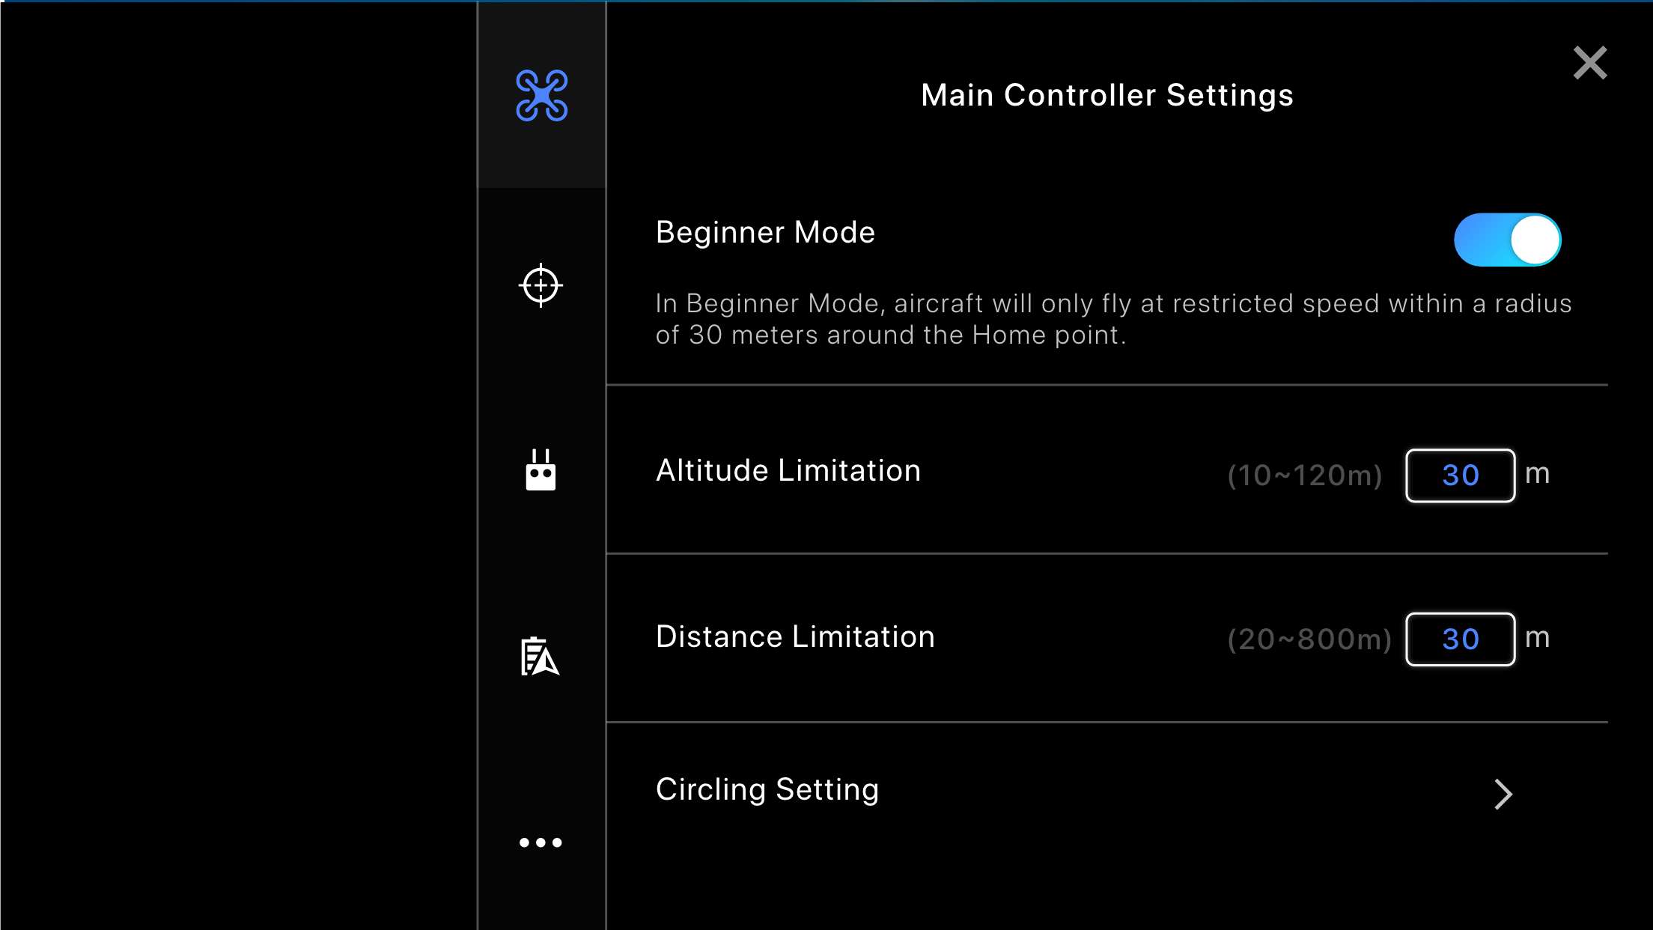Click the Distance Limitation value field
Image resolution: width=1653 pixels, height=930 pixels.
[x=1460, y=639]
